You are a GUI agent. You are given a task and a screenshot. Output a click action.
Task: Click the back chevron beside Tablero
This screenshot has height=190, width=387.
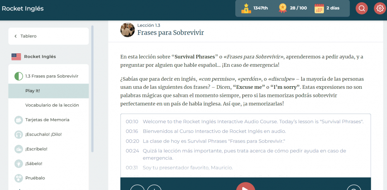[15, 36]
